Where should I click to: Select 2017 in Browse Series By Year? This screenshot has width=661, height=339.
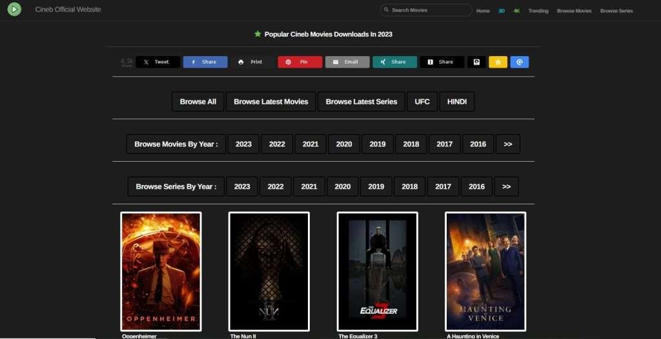tap(443, 186)
